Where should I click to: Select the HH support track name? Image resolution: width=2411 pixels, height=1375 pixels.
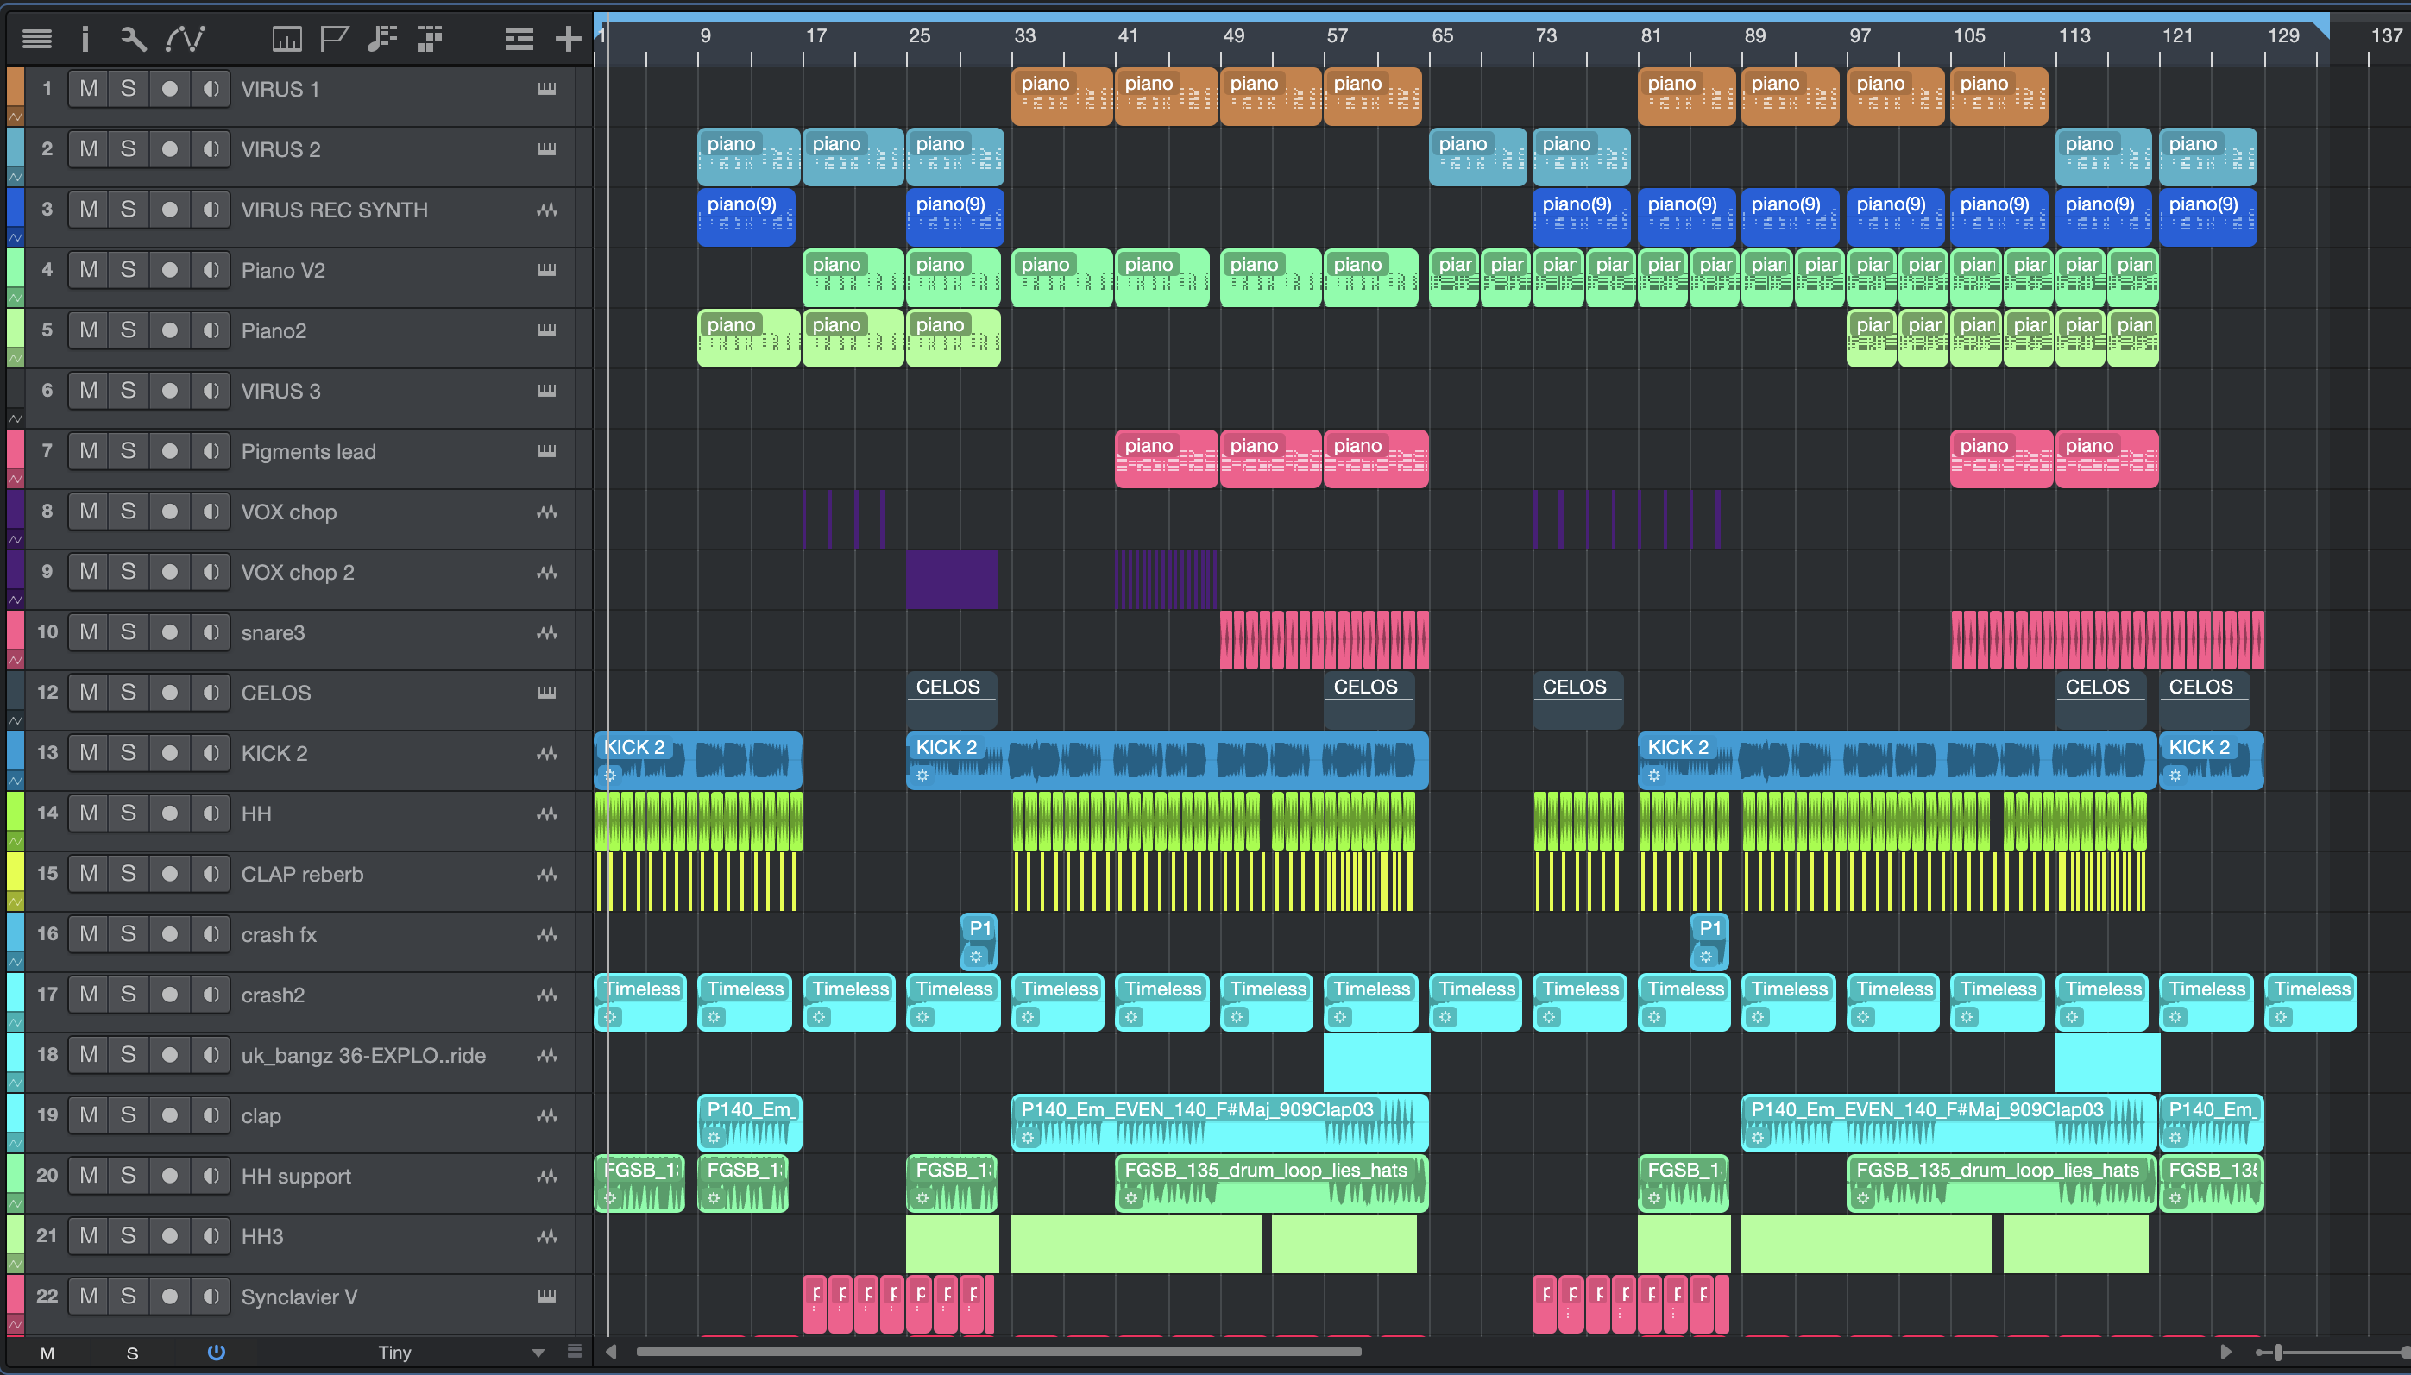tap(296, 1176)
